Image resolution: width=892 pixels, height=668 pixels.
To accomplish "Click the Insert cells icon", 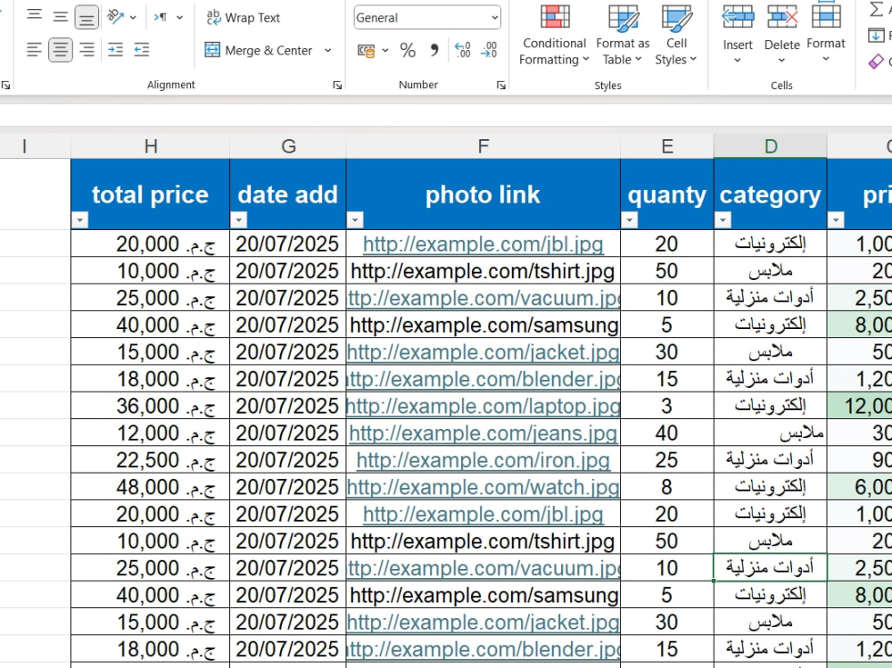I will click(x=738, y=17).
